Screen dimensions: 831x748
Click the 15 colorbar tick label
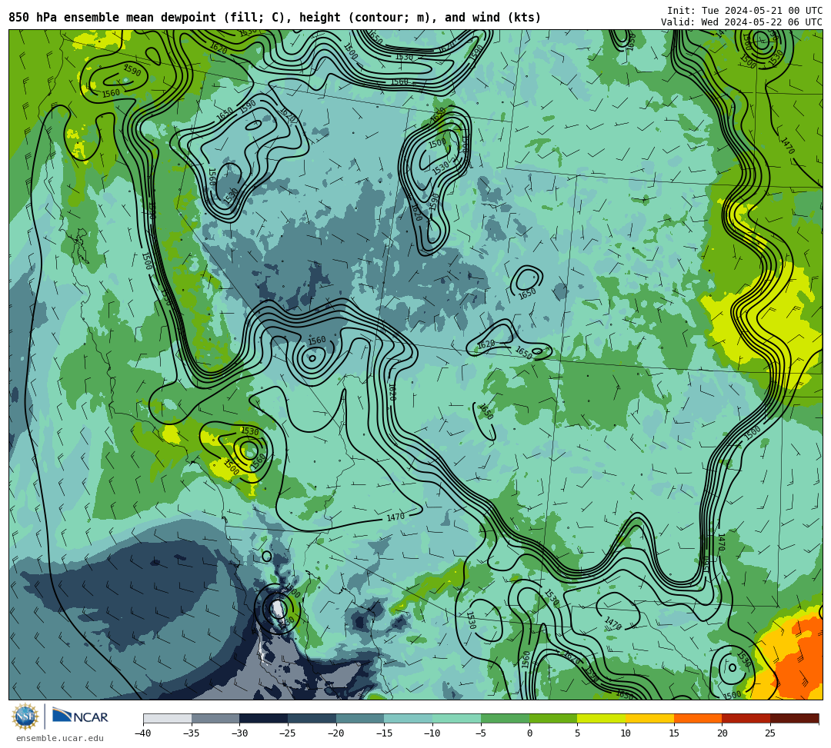click(x=674, y=733)
